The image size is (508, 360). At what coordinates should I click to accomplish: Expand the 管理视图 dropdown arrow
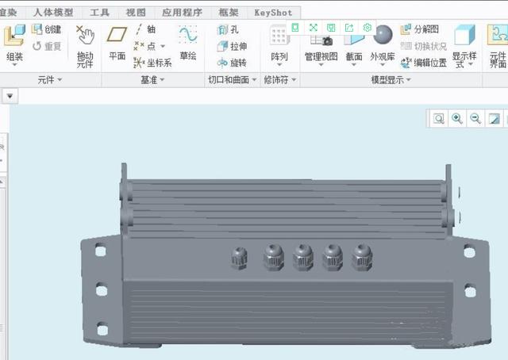click(x=321, y=65)
